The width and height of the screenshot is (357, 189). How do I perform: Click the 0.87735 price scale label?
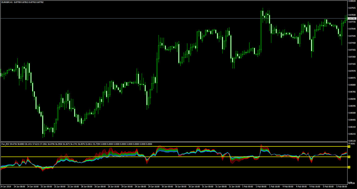tap(352, 22)
